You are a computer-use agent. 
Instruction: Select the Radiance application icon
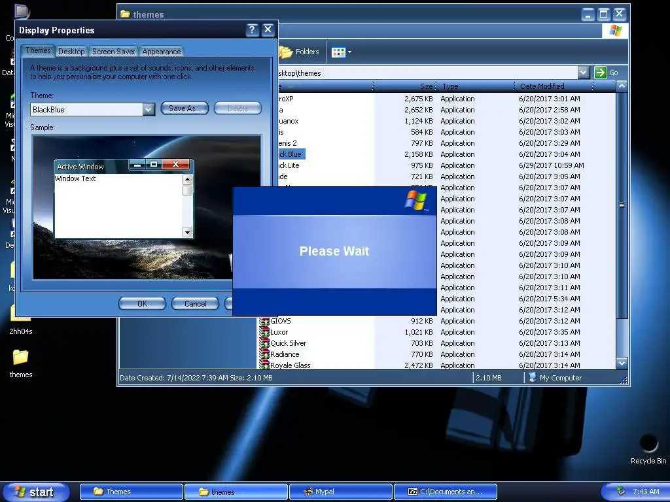[x=264, y=354]
